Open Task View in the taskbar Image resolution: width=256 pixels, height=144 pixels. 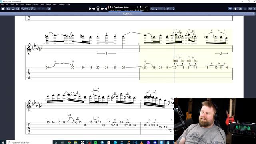click(62, 142)
